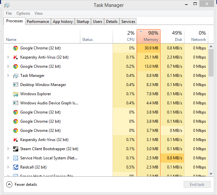The image size is (217, 195).
Task: Expand the Task Manager process group
Action: pyautogui.click(x=8, y=76)
